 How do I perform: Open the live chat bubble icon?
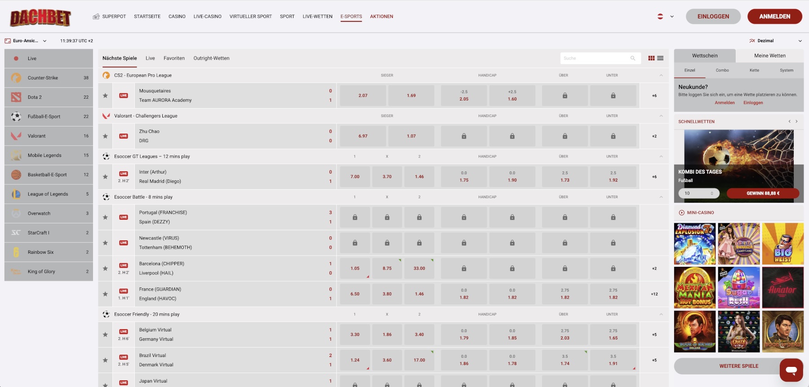791,370
